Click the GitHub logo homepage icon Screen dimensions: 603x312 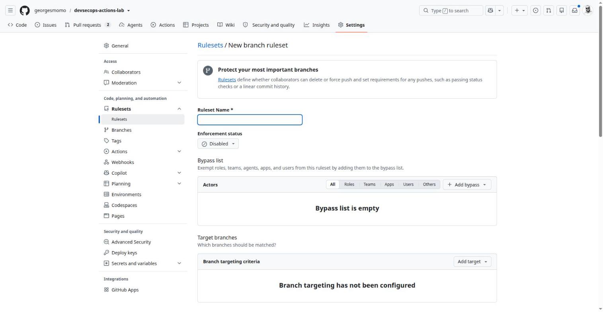(25, 10)
